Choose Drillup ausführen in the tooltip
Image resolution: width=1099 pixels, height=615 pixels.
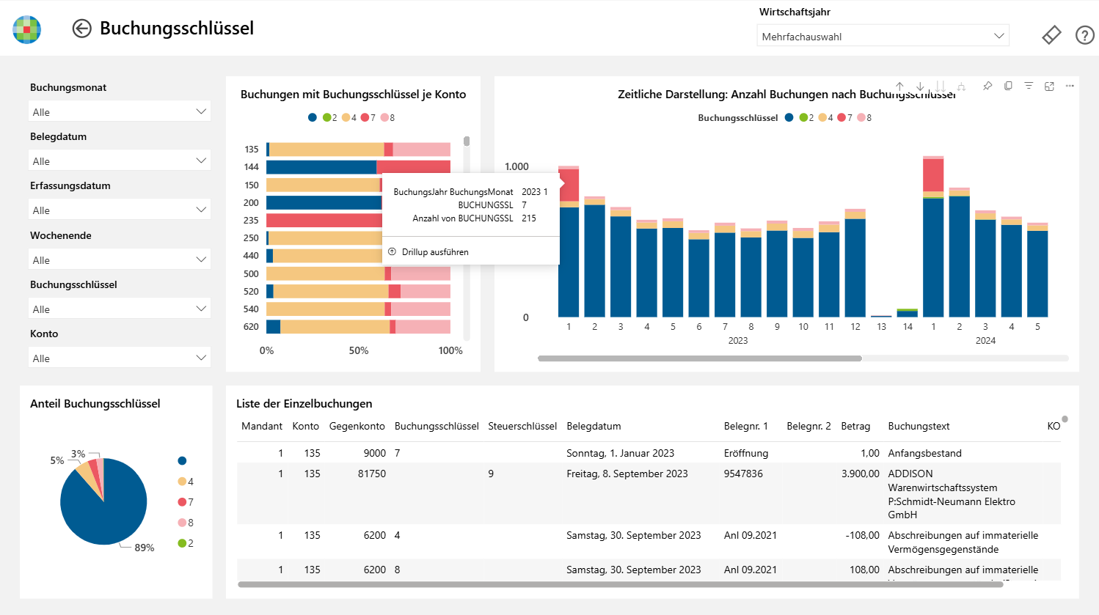[x=435, y=252]
